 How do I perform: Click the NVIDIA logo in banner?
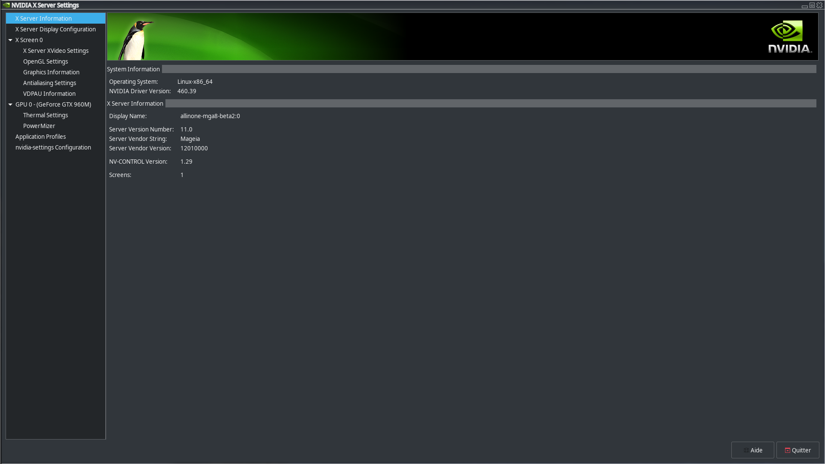coord(790,37)
